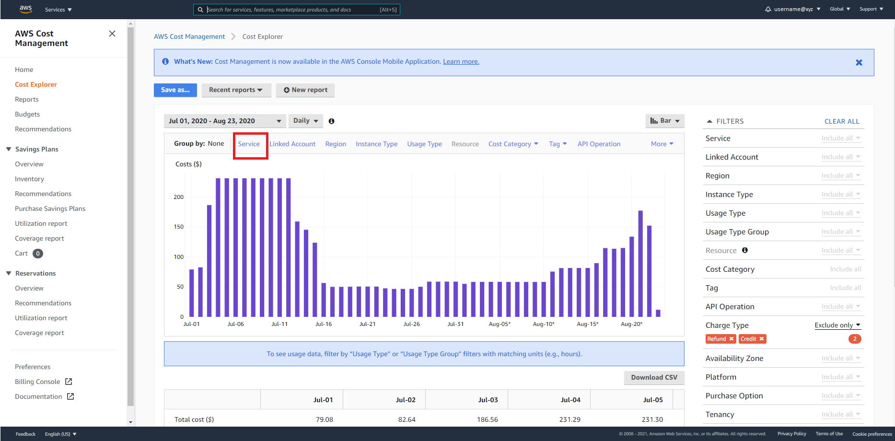The height and width of the screenshot is (441, 895).
Task: Open Home in sidebar
Action: click(24, 70)
